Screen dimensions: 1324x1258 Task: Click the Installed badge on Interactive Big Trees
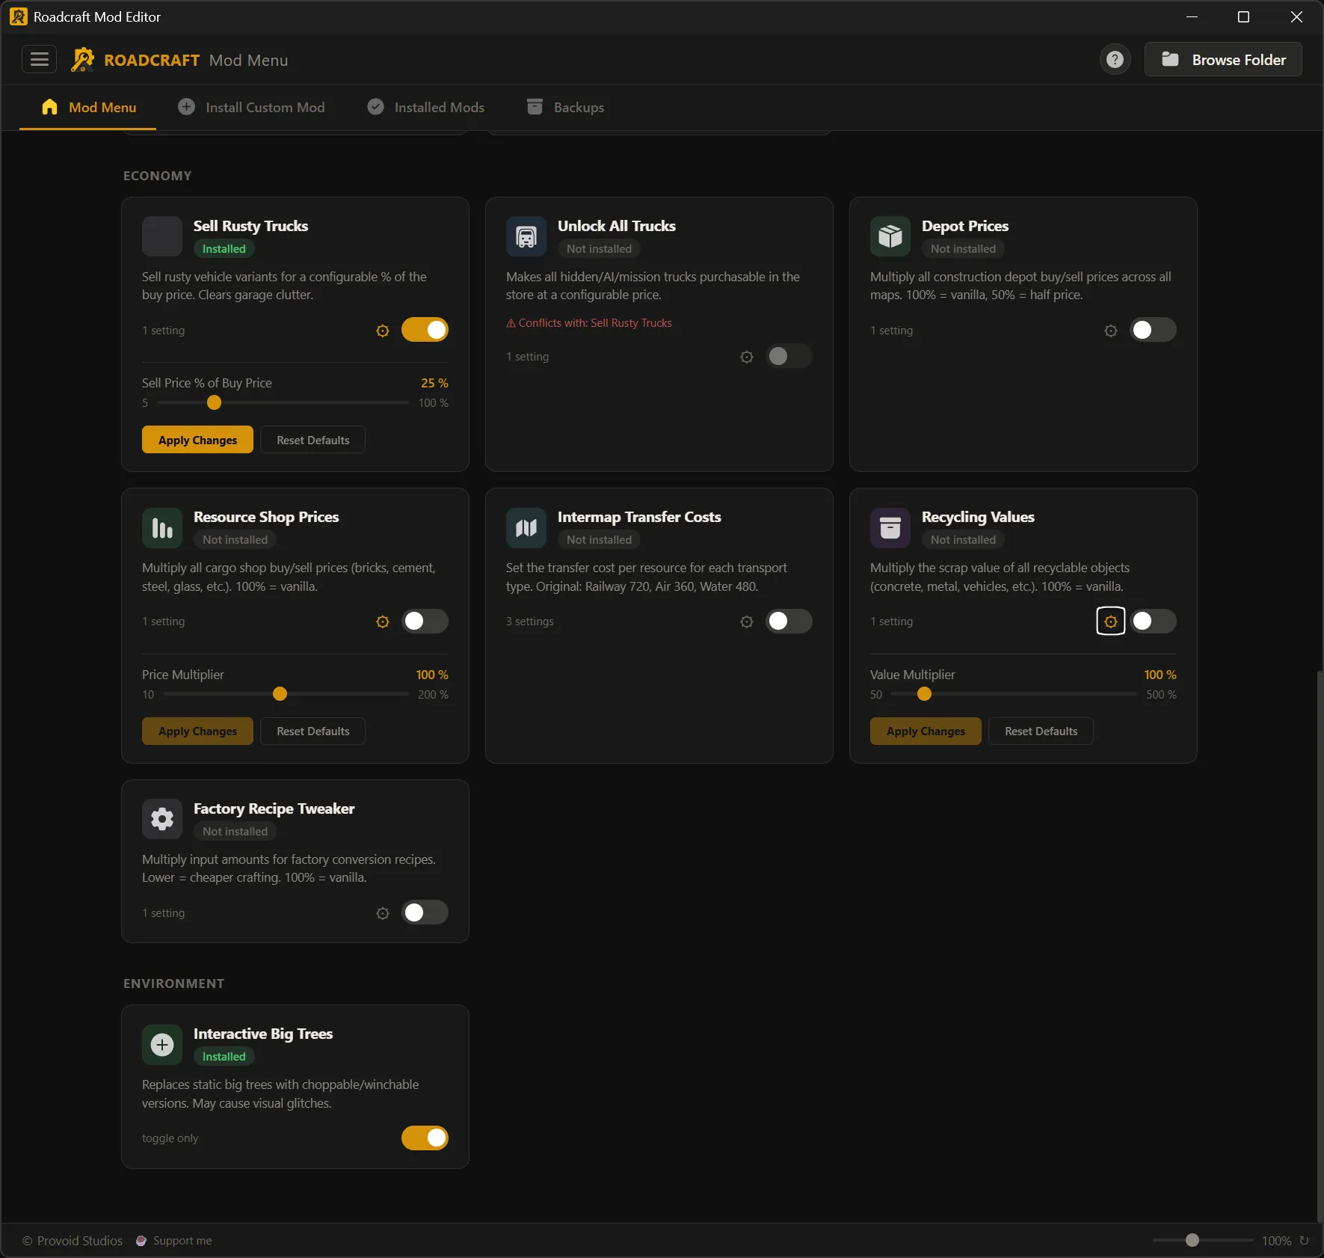pos(224,1057)
